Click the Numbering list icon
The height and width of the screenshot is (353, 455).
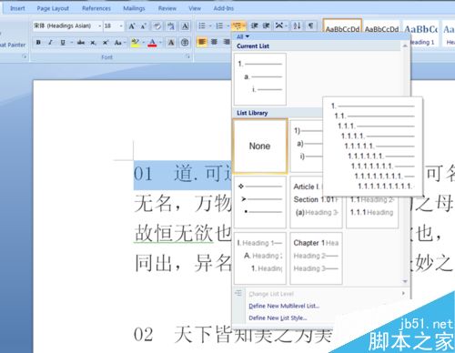[219, 26]
